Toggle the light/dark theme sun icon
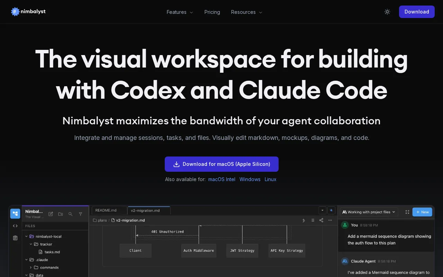The width and height of the screenshot is (443, 277). (x=387, y=12)
